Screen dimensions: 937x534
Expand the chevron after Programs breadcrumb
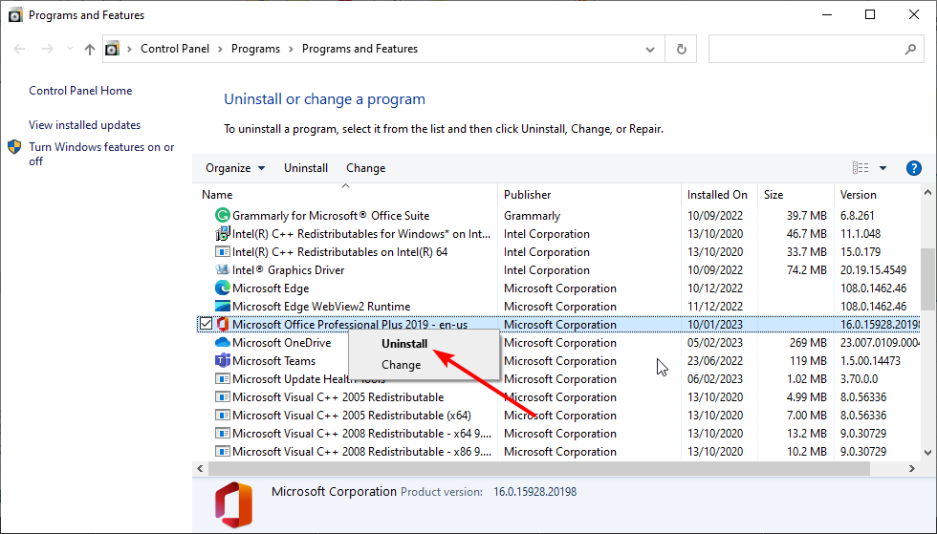pos(291,49)
